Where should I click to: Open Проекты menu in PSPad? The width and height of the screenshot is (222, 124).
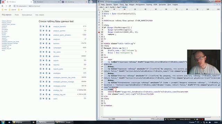pos(109,4)
